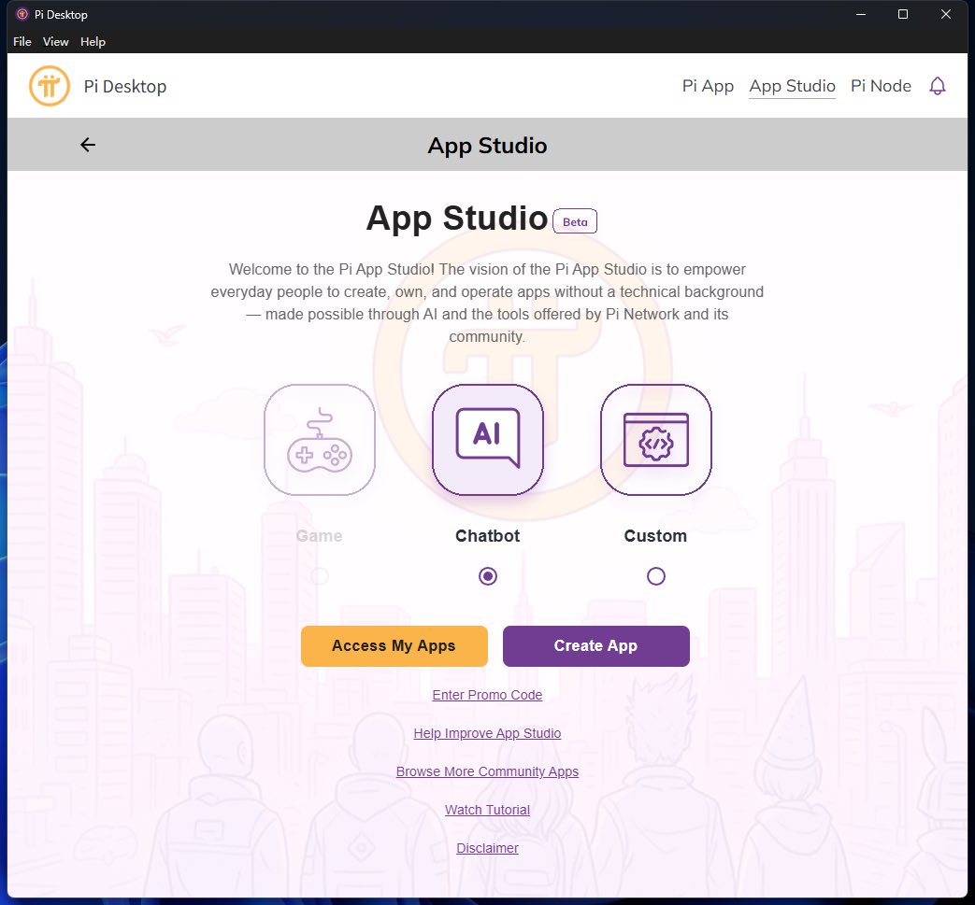Click the Pi Network logo icon
975x905 pixels.
click(x=50, y=86)
